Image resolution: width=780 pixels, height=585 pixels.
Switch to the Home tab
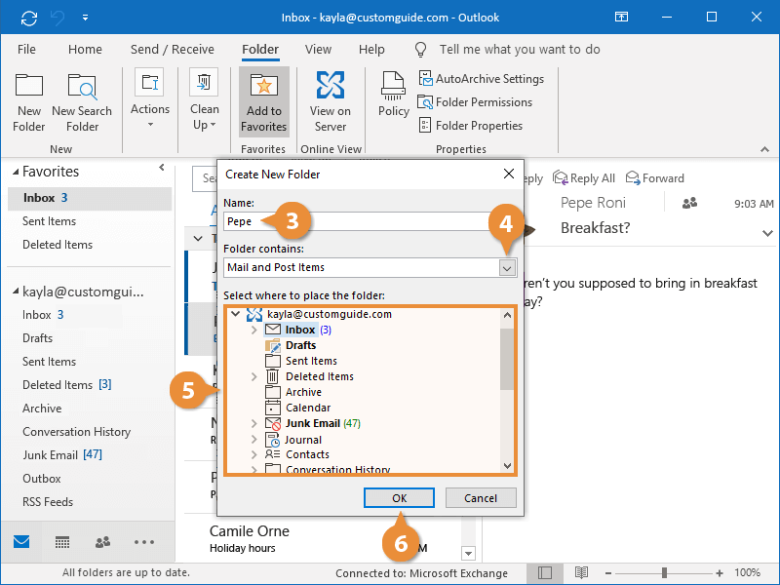click(85, 50)
